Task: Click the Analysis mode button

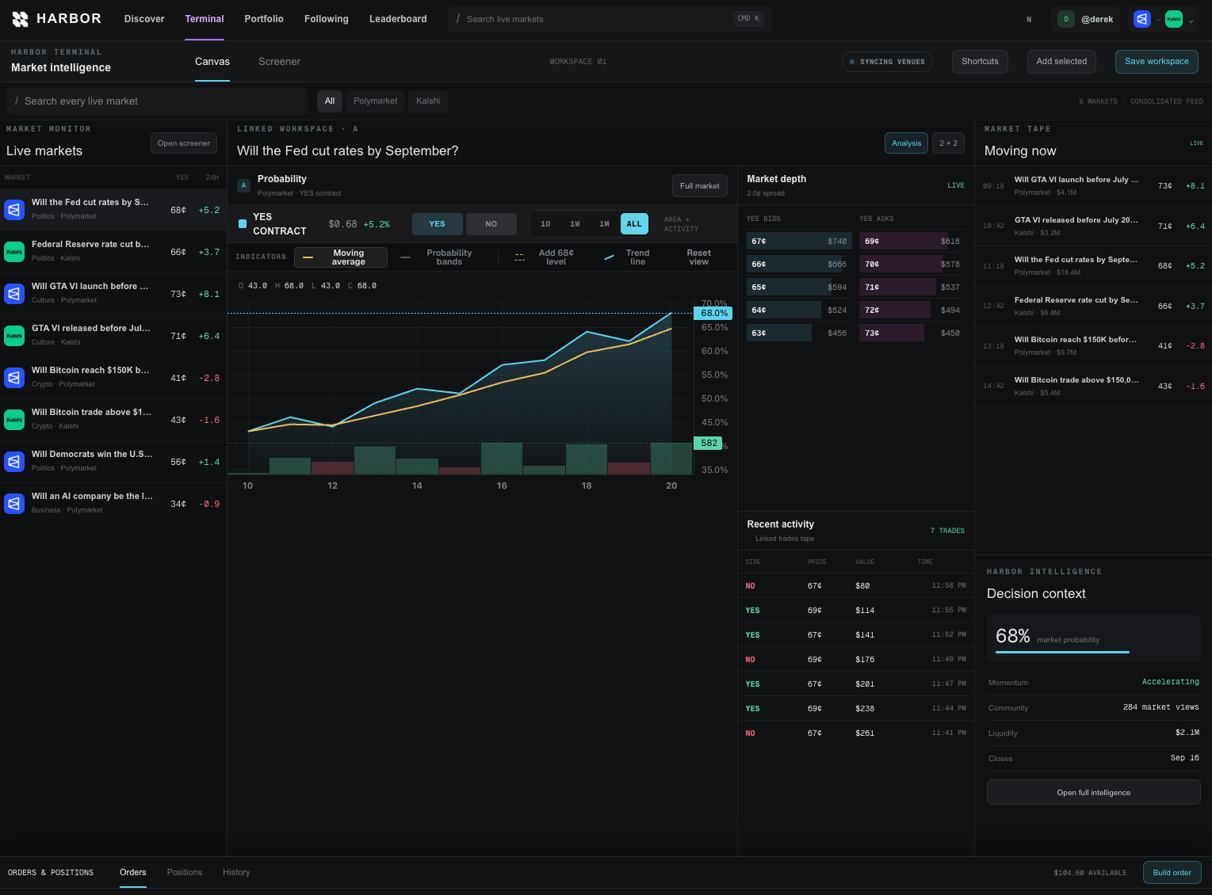Action: (906, 143)
